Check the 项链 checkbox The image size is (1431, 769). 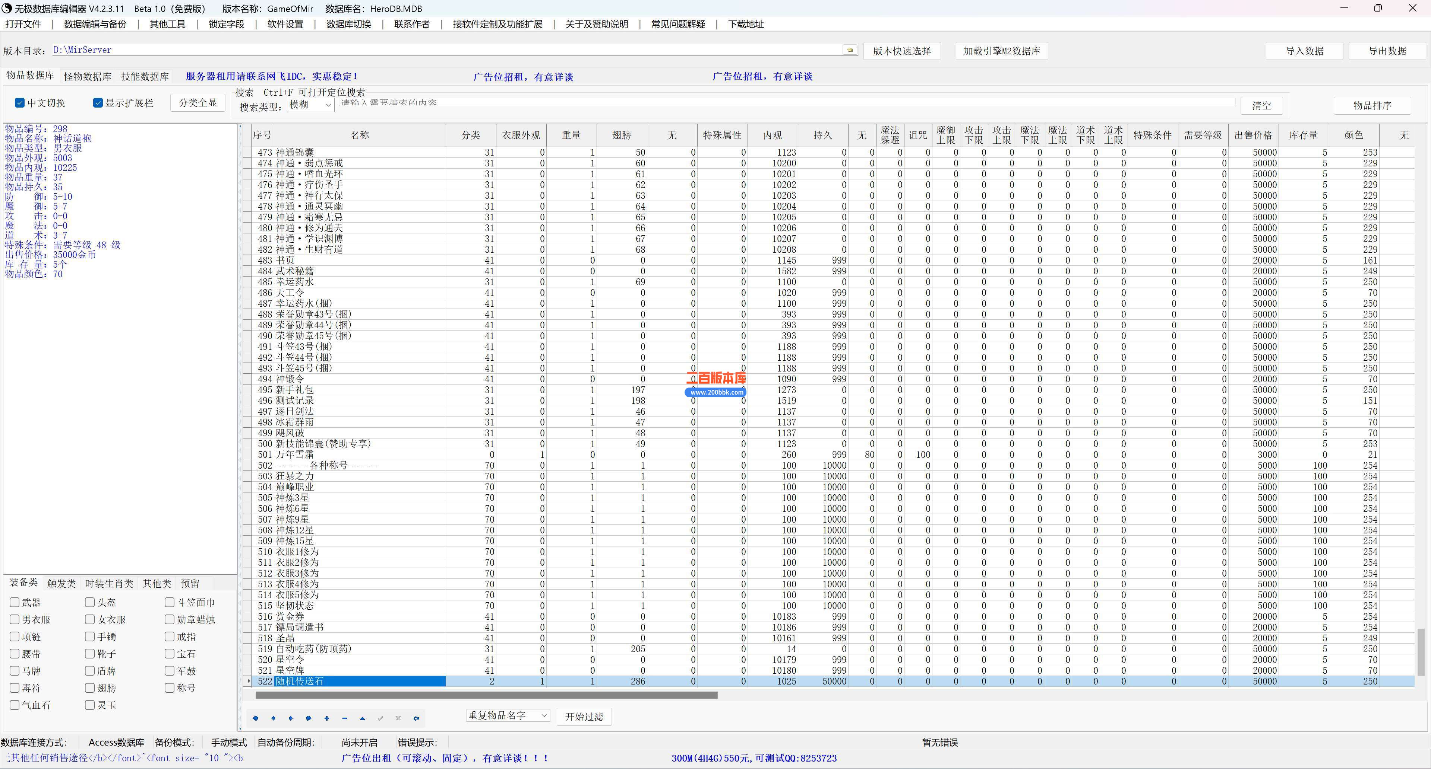15,636
